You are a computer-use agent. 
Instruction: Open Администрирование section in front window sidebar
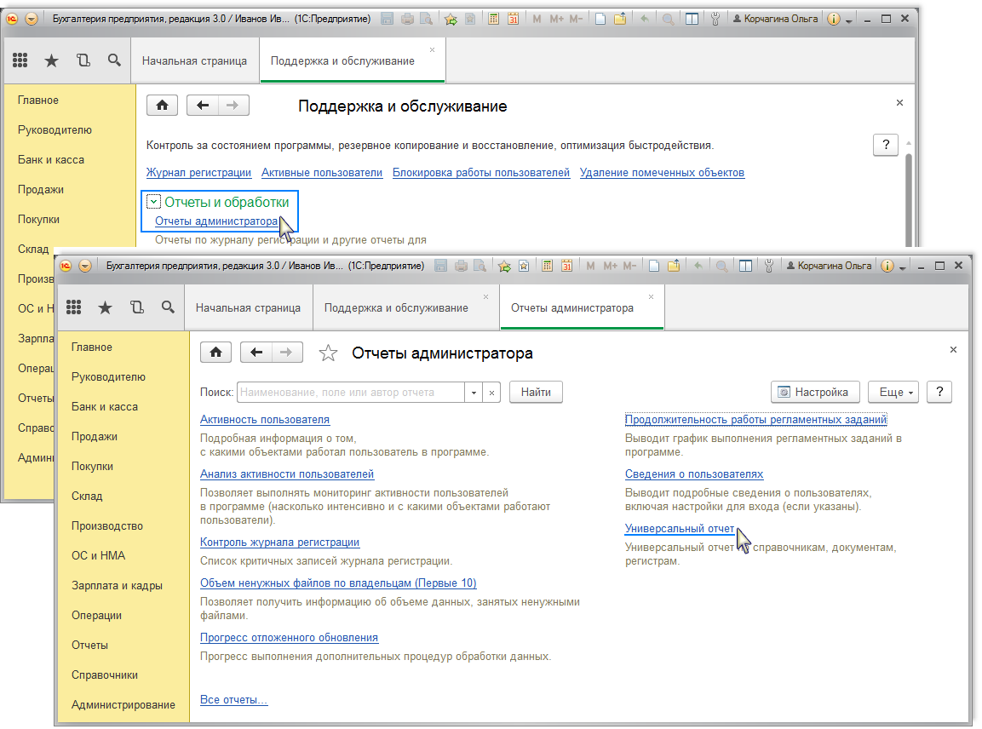click(x=123, y=704)
